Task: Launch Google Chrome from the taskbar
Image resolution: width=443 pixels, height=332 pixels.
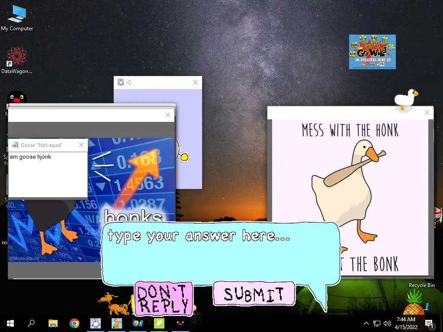Action: point(74,323)
